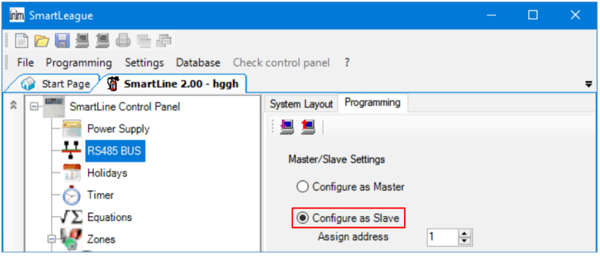Open the Settings menu
The height and width of the screenshot is (256, 600).
[144, 63]
